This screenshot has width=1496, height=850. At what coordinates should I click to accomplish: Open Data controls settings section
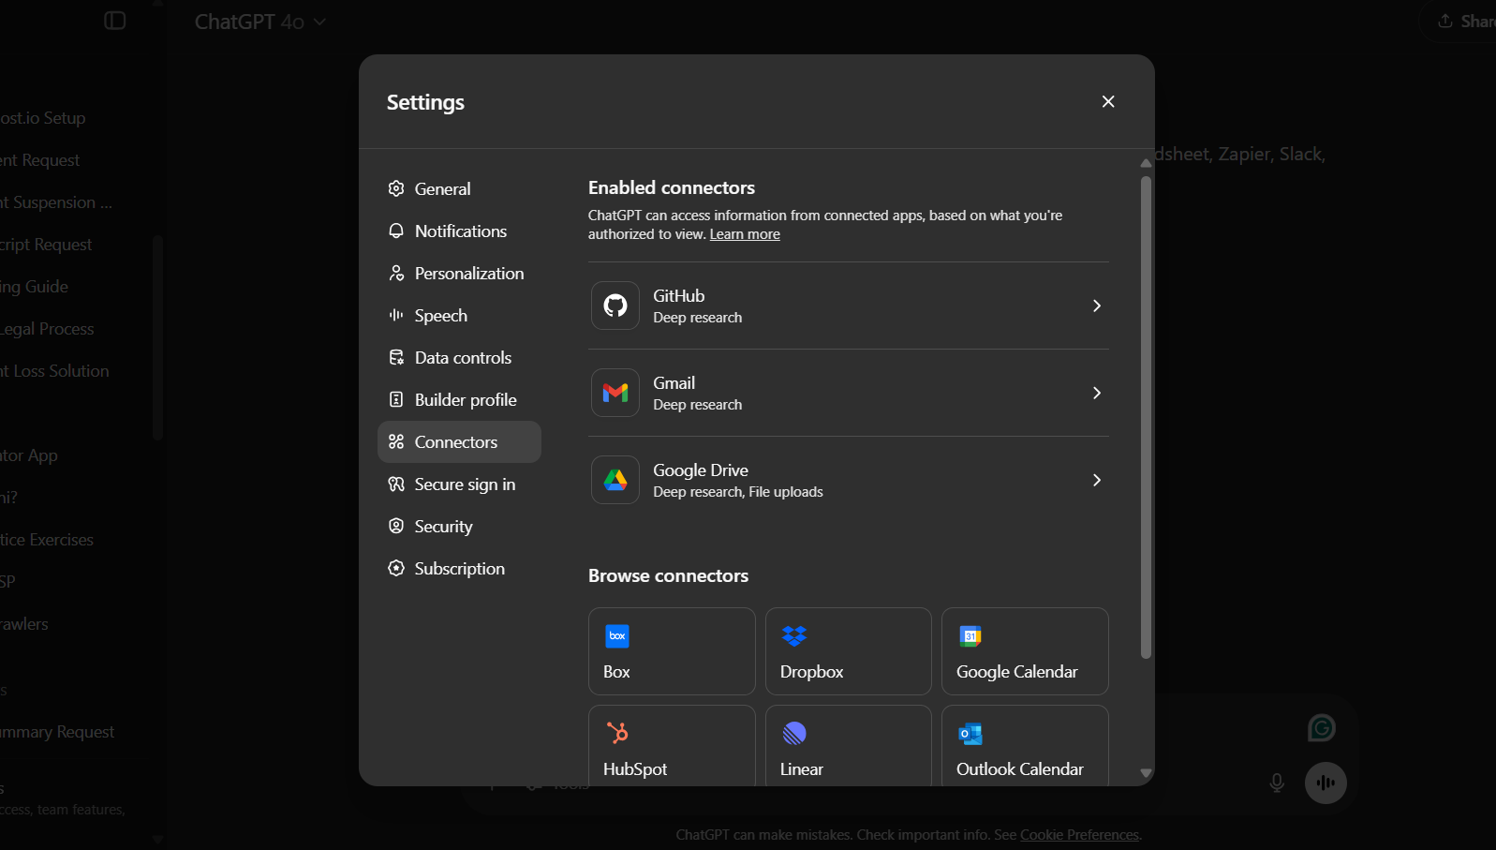click(x=459, y=357)
